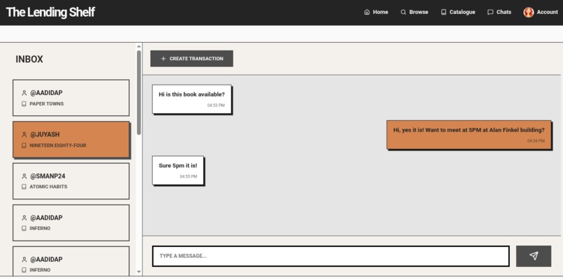This screenshot has width=563, height=279.
Task: Click book icon beside Paper Towns
Action: pyautogui.click(x=24, y=103)
